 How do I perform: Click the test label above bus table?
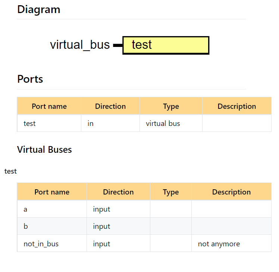10,171
